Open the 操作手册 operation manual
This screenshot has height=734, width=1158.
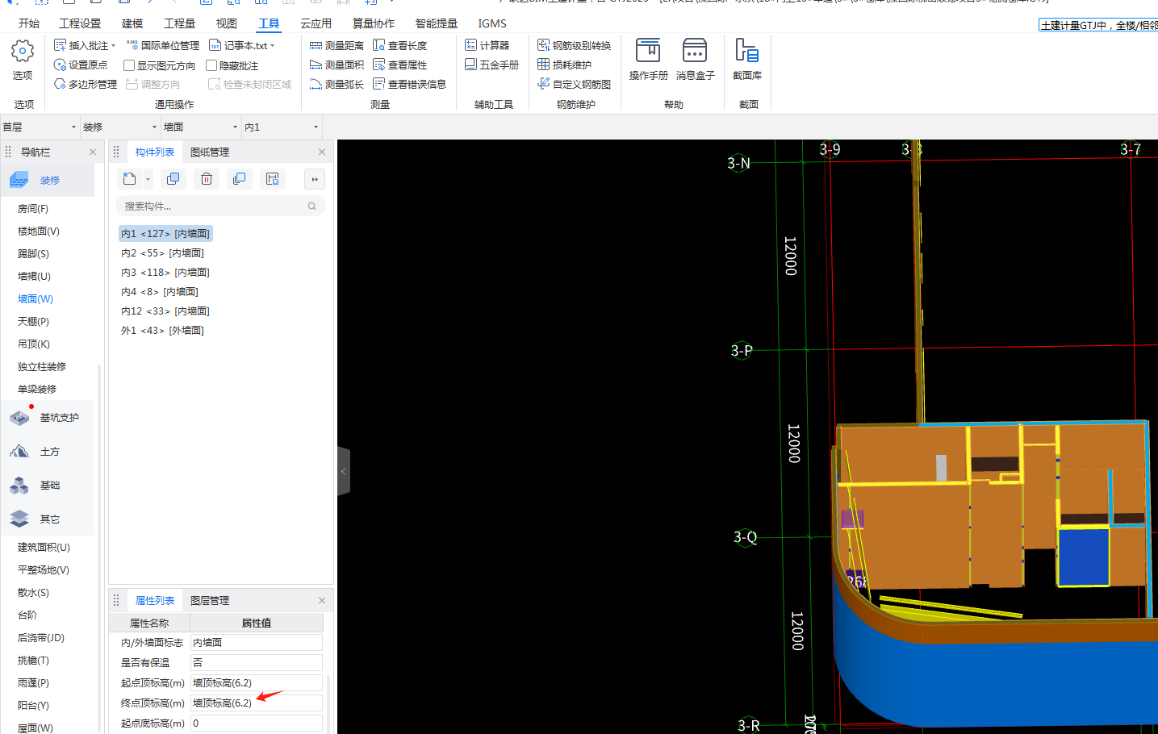click(x=648, y=60)
